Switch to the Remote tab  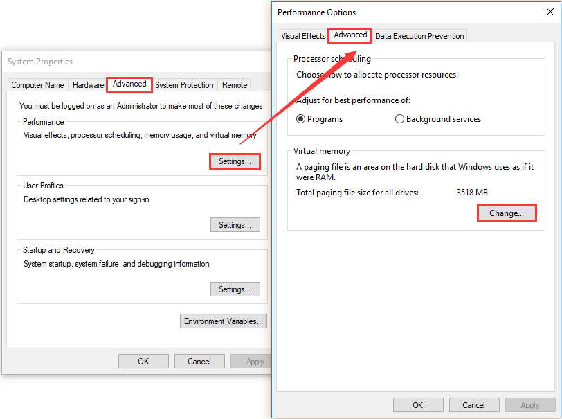(x=234, y=84)
